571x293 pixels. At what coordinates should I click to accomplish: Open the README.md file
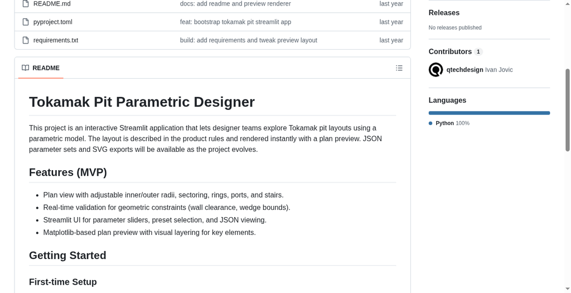[52, 4]
